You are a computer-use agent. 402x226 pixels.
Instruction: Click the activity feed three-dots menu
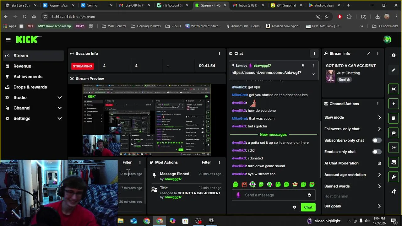pos(140,162)
